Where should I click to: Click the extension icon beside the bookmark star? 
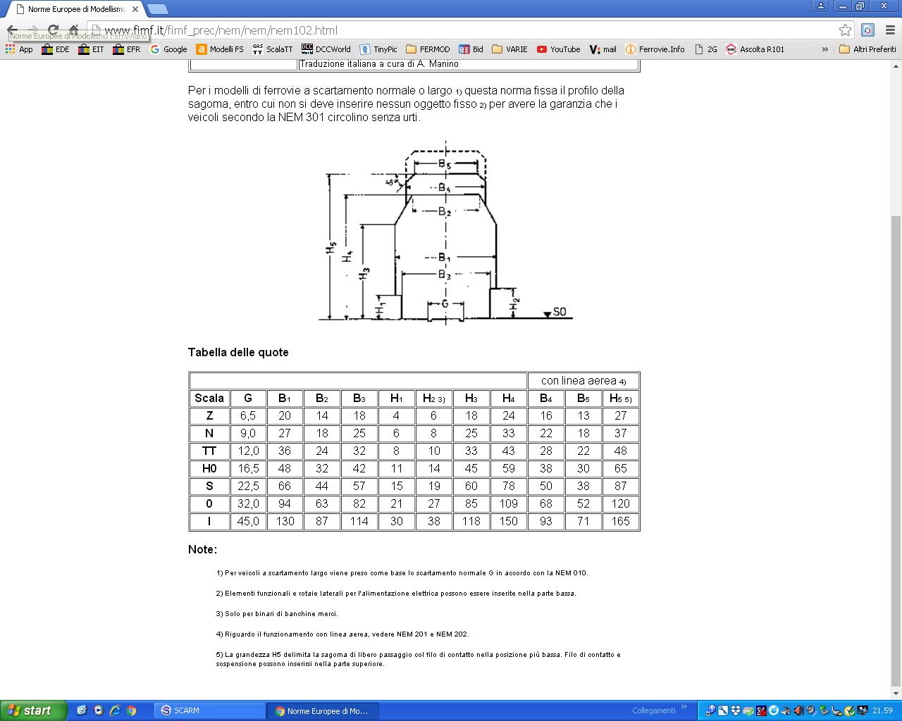tap(867, 30)
